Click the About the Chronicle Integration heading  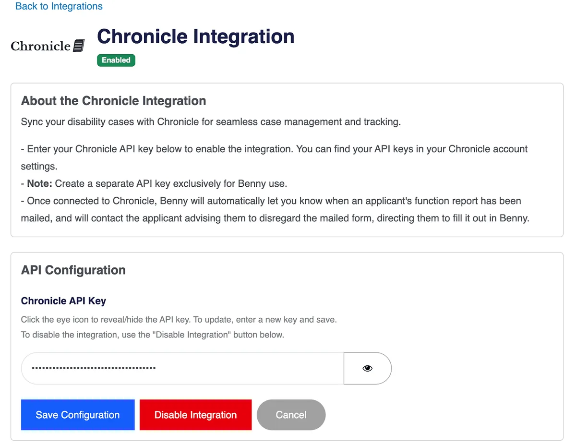click(113, 101)
